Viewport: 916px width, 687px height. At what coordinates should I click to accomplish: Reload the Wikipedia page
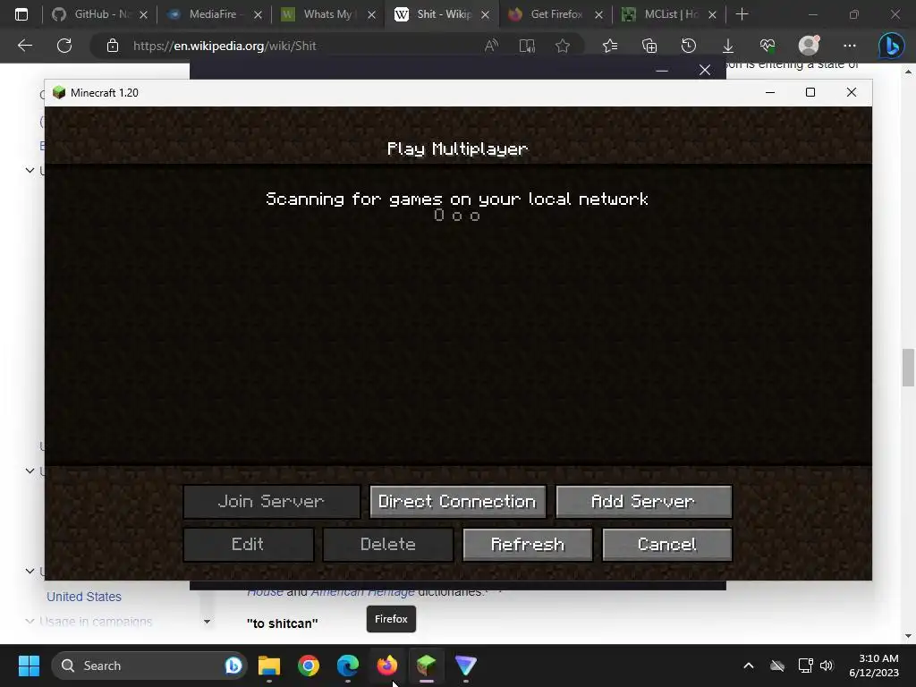64,46
